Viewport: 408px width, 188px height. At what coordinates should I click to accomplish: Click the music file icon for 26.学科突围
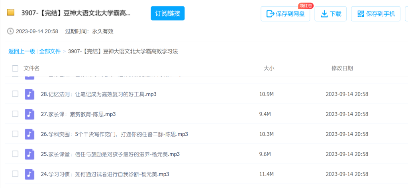29,134
